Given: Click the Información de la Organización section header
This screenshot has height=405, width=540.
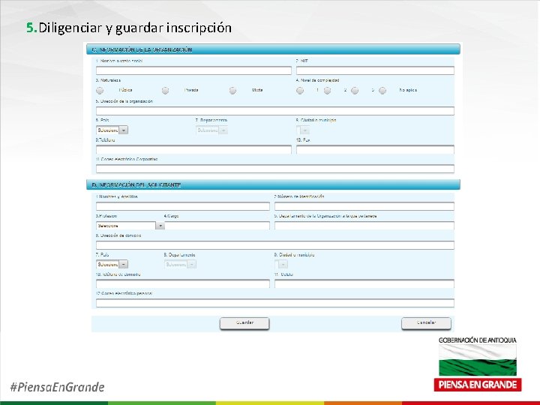Looking at the screenshot, I should (x=273, y=49).
